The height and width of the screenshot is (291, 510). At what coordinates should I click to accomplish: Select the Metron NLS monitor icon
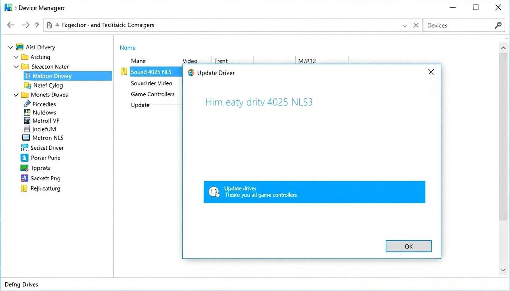point(26,138)
